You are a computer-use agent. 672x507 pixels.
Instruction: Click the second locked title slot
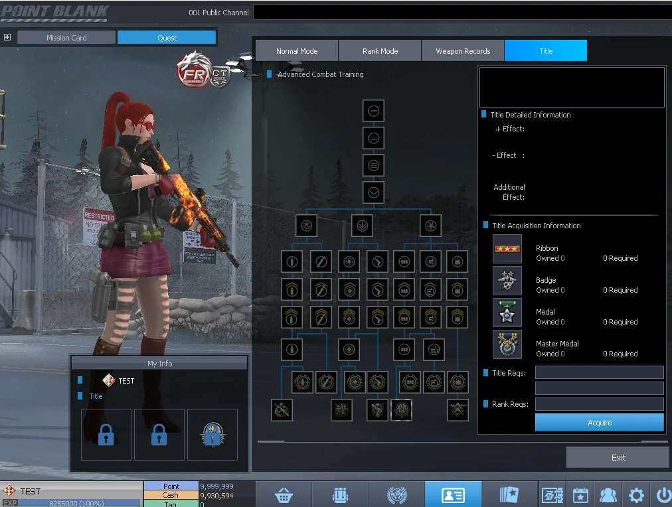point(159,435)
